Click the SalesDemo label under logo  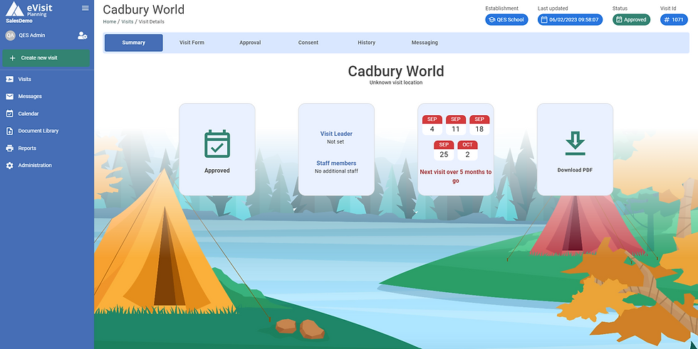click(x=19, y=21)
